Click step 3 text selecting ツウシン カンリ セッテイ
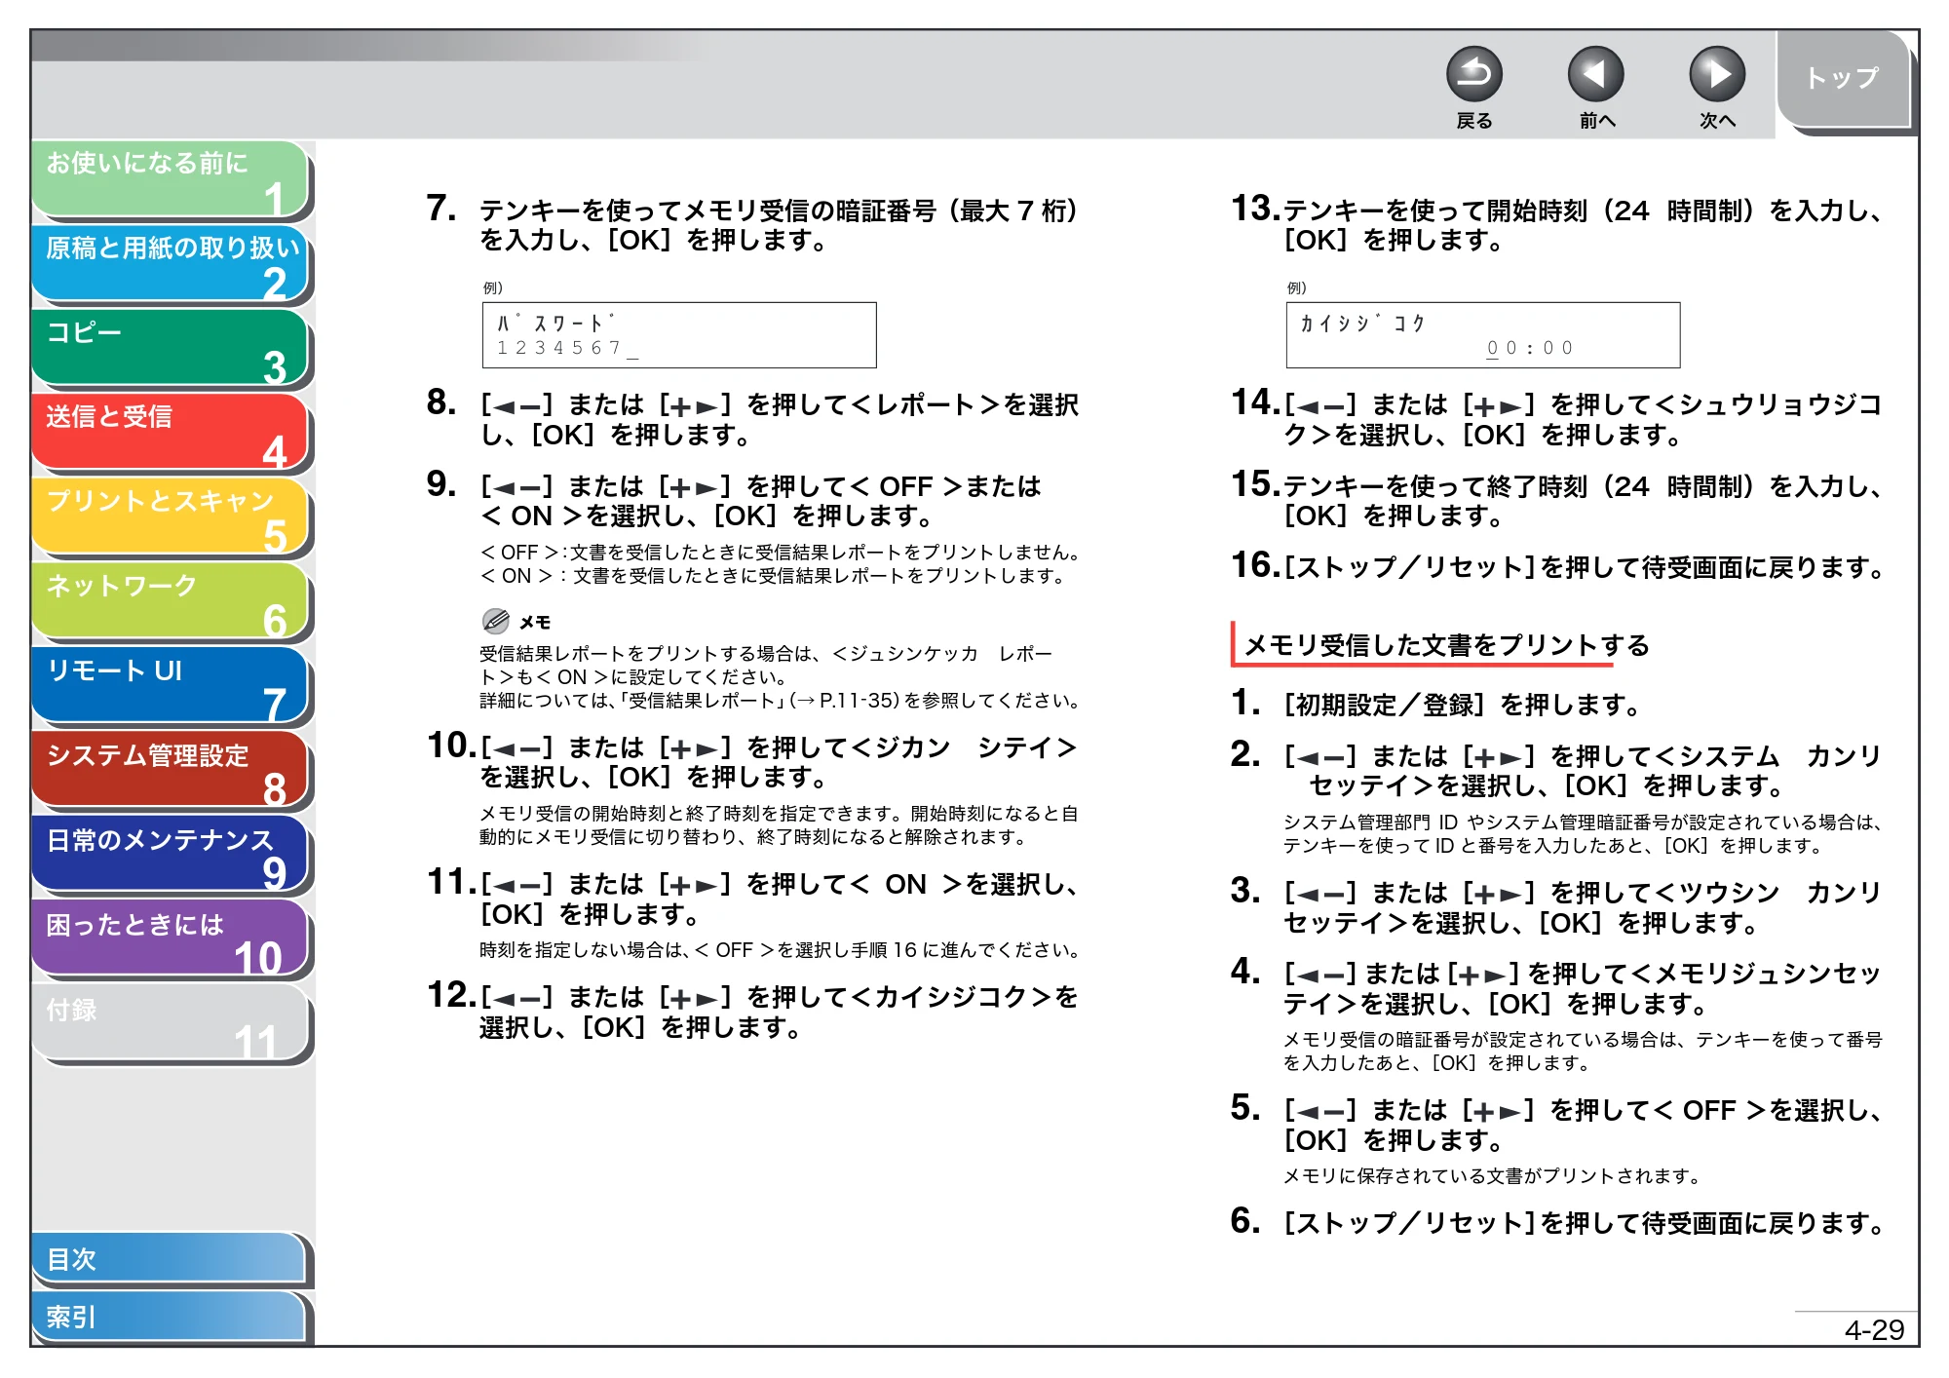The width and height of the screenshot is (1949, 1378). [1583, 907]
